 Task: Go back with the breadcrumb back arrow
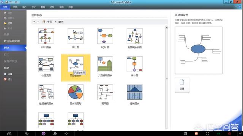tap(34, 22)
